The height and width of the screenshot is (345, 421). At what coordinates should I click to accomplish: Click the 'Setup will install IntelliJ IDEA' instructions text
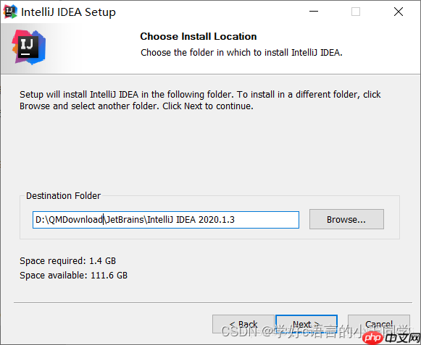(200, 101)
